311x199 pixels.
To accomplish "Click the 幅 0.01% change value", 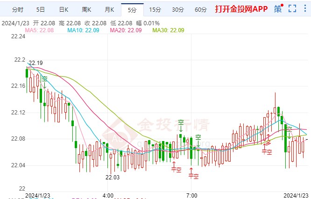I will [x=148, y=23].
